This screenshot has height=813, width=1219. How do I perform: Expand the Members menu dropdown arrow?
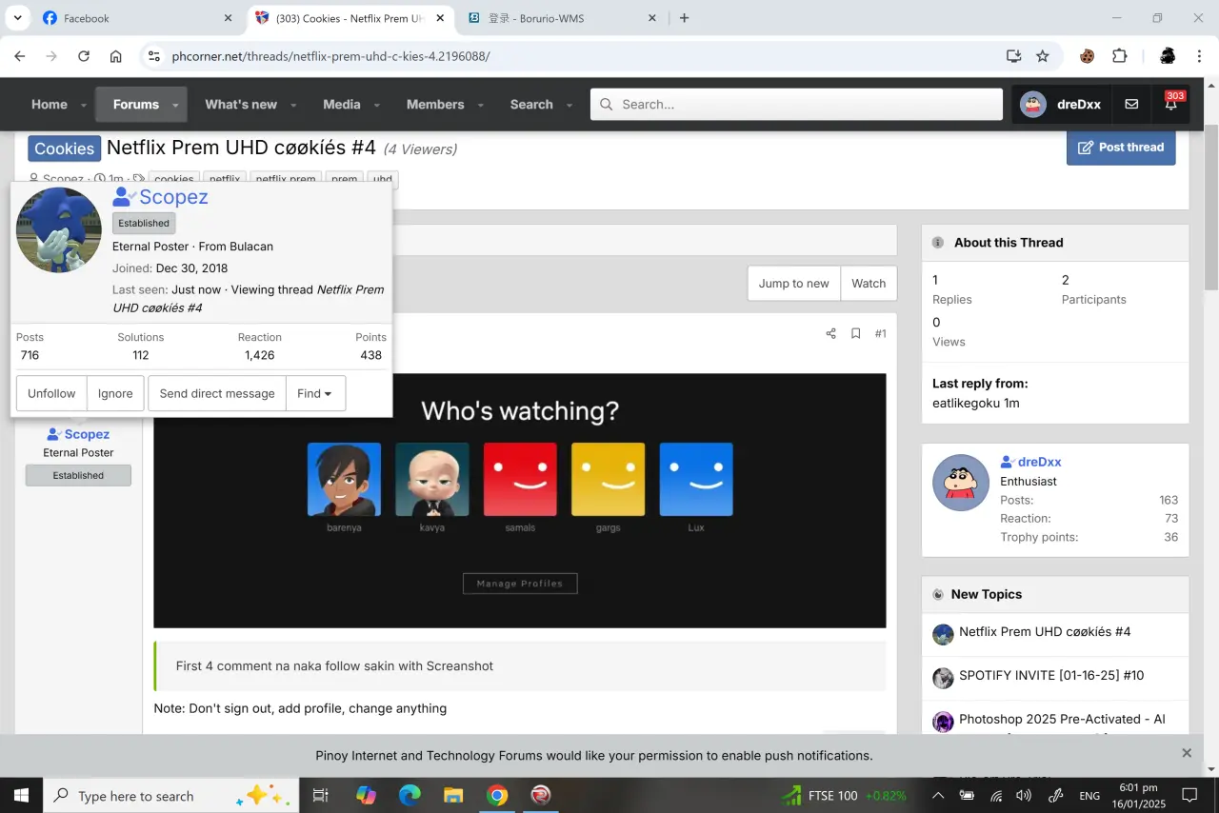(480, 105)
